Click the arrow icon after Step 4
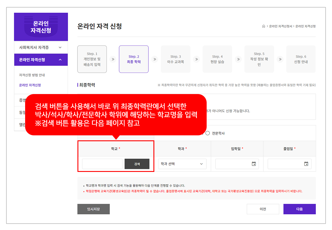This screenshot has height=230, width=332. (238, 59)
